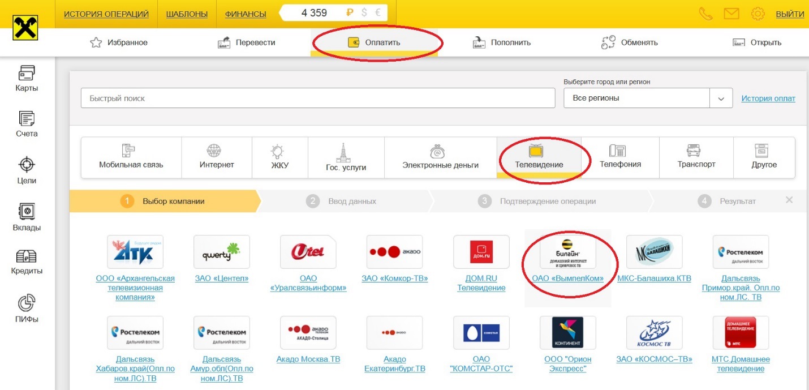Select the dollar currency symbol
This screenshot has width=809, height=390.
point(364,13)
